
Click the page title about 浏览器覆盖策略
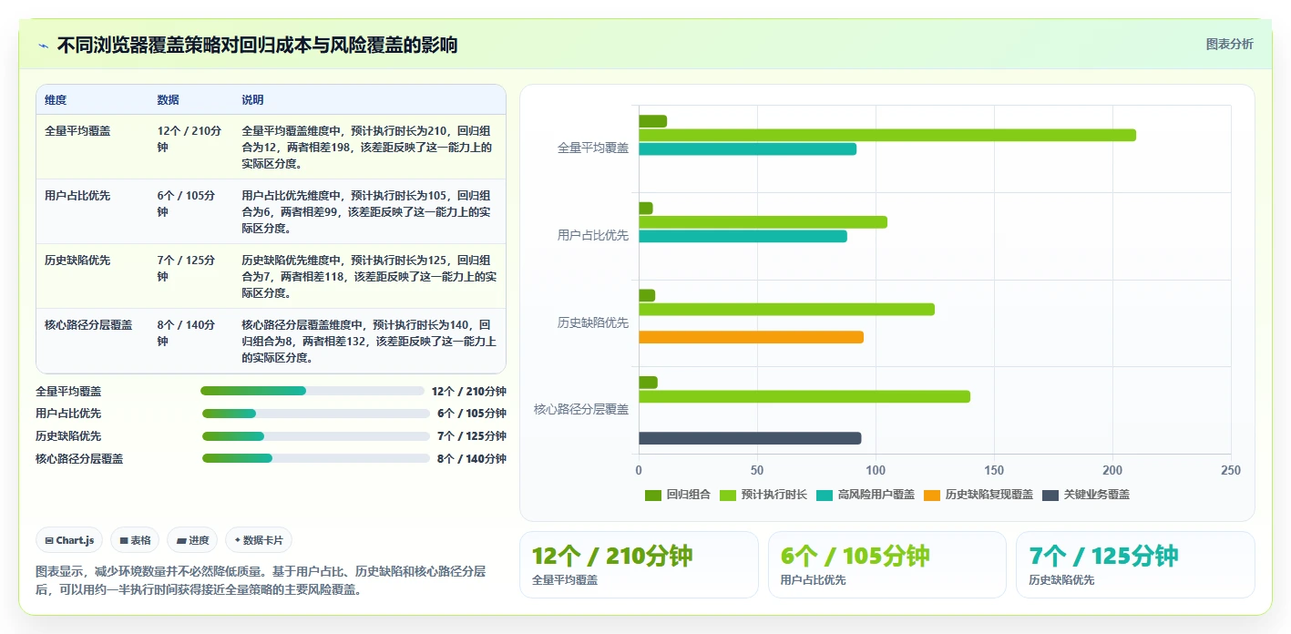tap(257, 45)
